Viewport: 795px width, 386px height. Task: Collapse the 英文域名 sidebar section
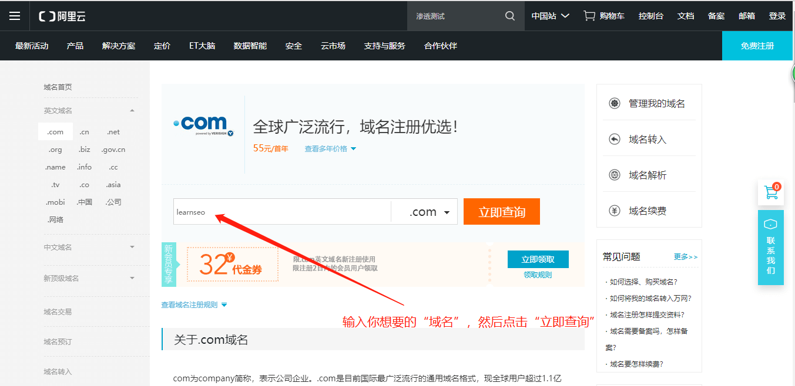pyautogui.click(x=132, y=111)
